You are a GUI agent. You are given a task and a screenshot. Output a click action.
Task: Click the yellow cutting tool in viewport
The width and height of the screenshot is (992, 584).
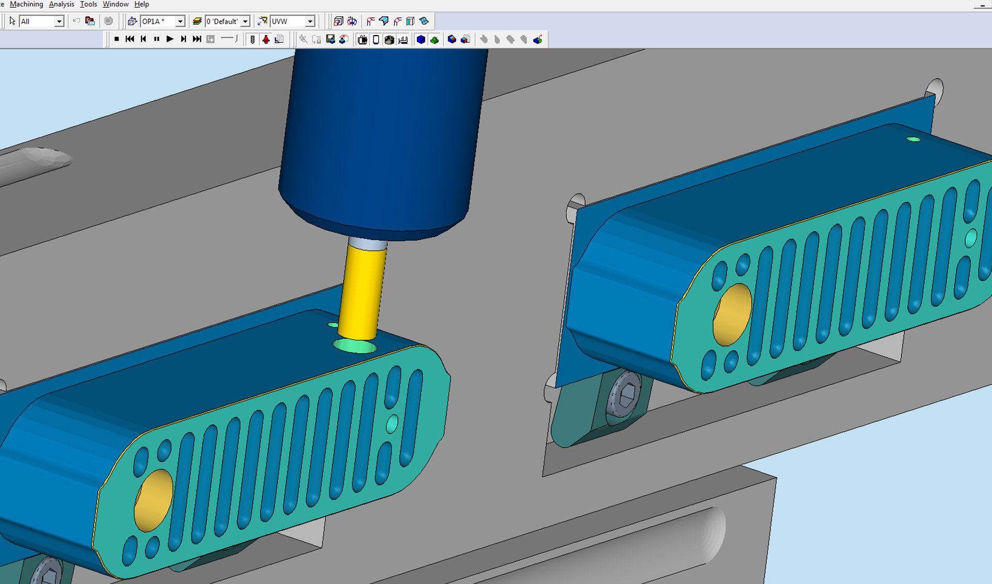click(362, 292)
